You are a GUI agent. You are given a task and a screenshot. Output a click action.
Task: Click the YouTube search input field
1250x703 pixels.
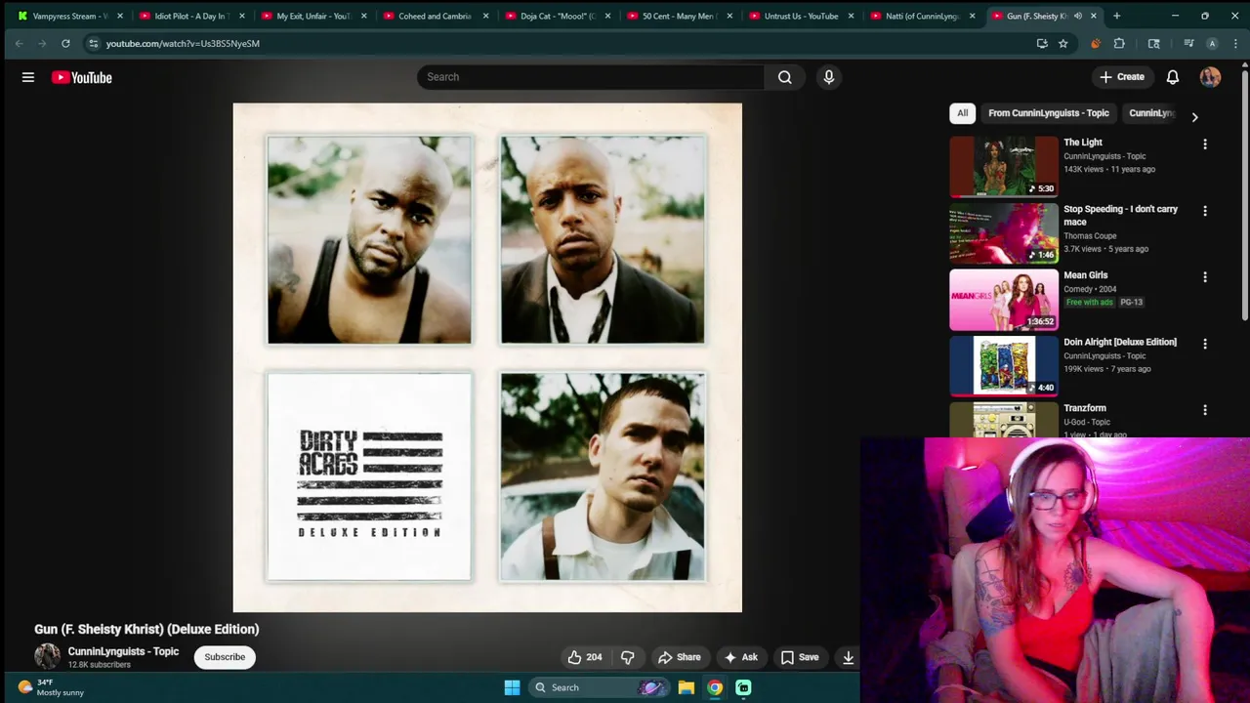(x=591, y=77)
